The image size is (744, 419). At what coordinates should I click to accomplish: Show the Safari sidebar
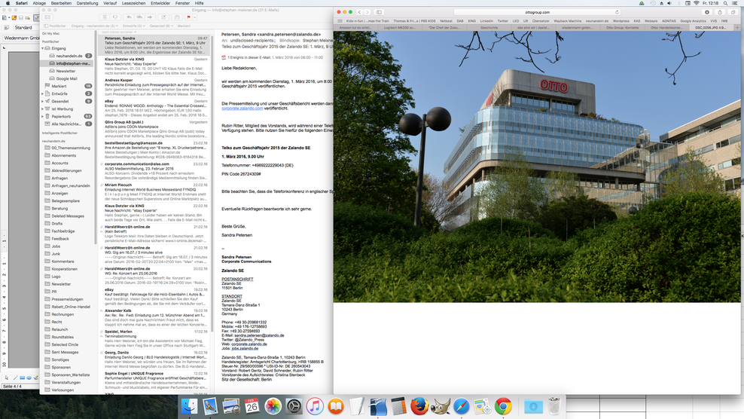coord(379,12)
